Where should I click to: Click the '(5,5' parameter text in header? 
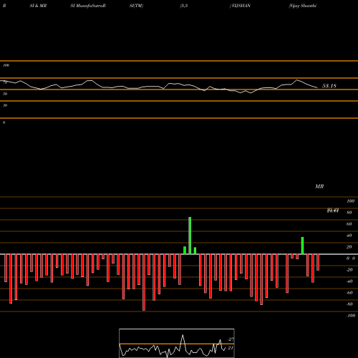[x=184, y=6]
